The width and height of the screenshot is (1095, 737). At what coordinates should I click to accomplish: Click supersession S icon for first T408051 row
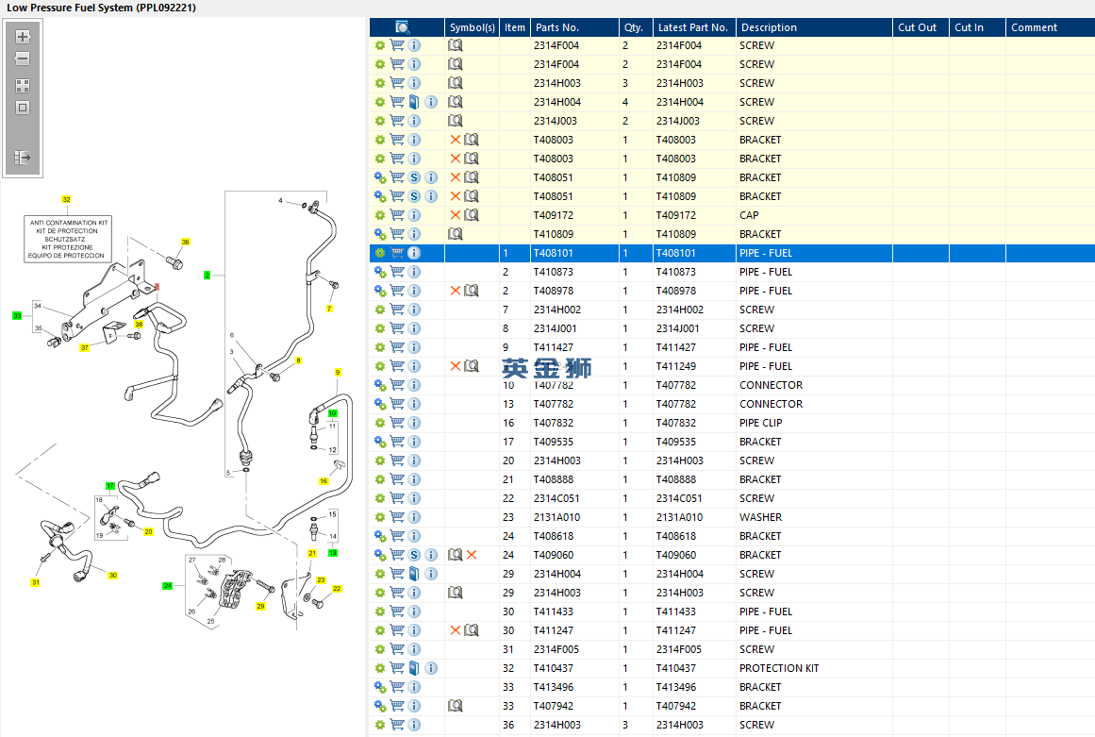tap(414, 177)
